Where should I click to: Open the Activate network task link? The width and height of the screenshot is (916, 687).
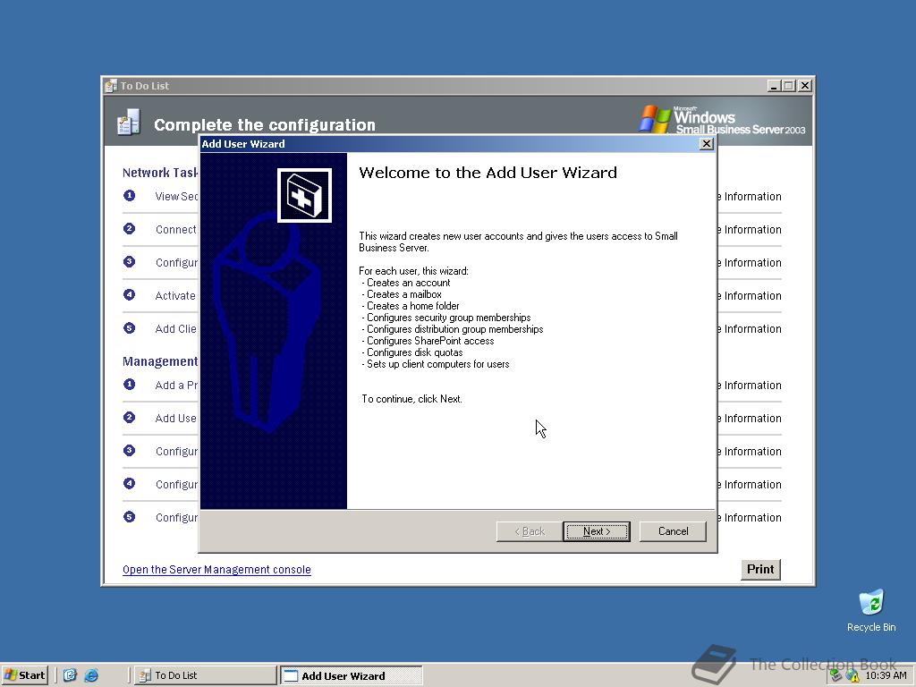click(x=176, y=295)
